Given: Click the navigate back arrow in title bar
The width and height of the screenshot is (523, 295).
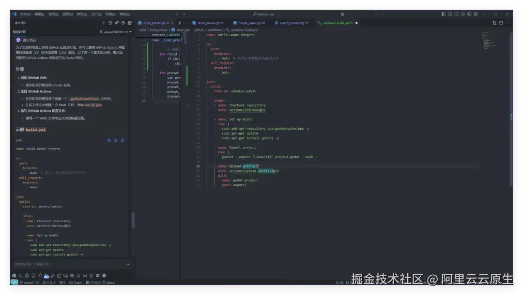Looking at the screenshot, I should 177,14.
